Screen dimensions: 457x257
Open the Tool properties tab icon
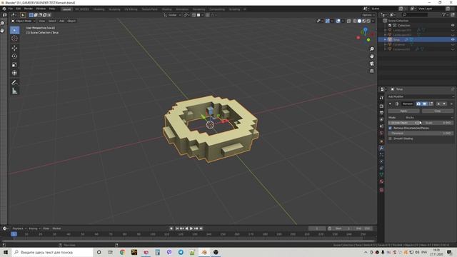pos(381,98)
